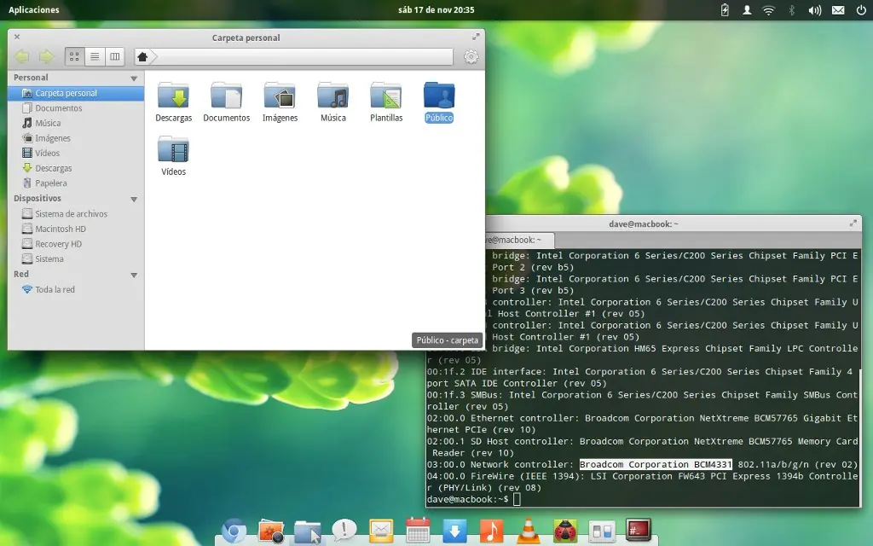Switch to list view in the file manager
The image size is (873, 546).
point(95,56)
